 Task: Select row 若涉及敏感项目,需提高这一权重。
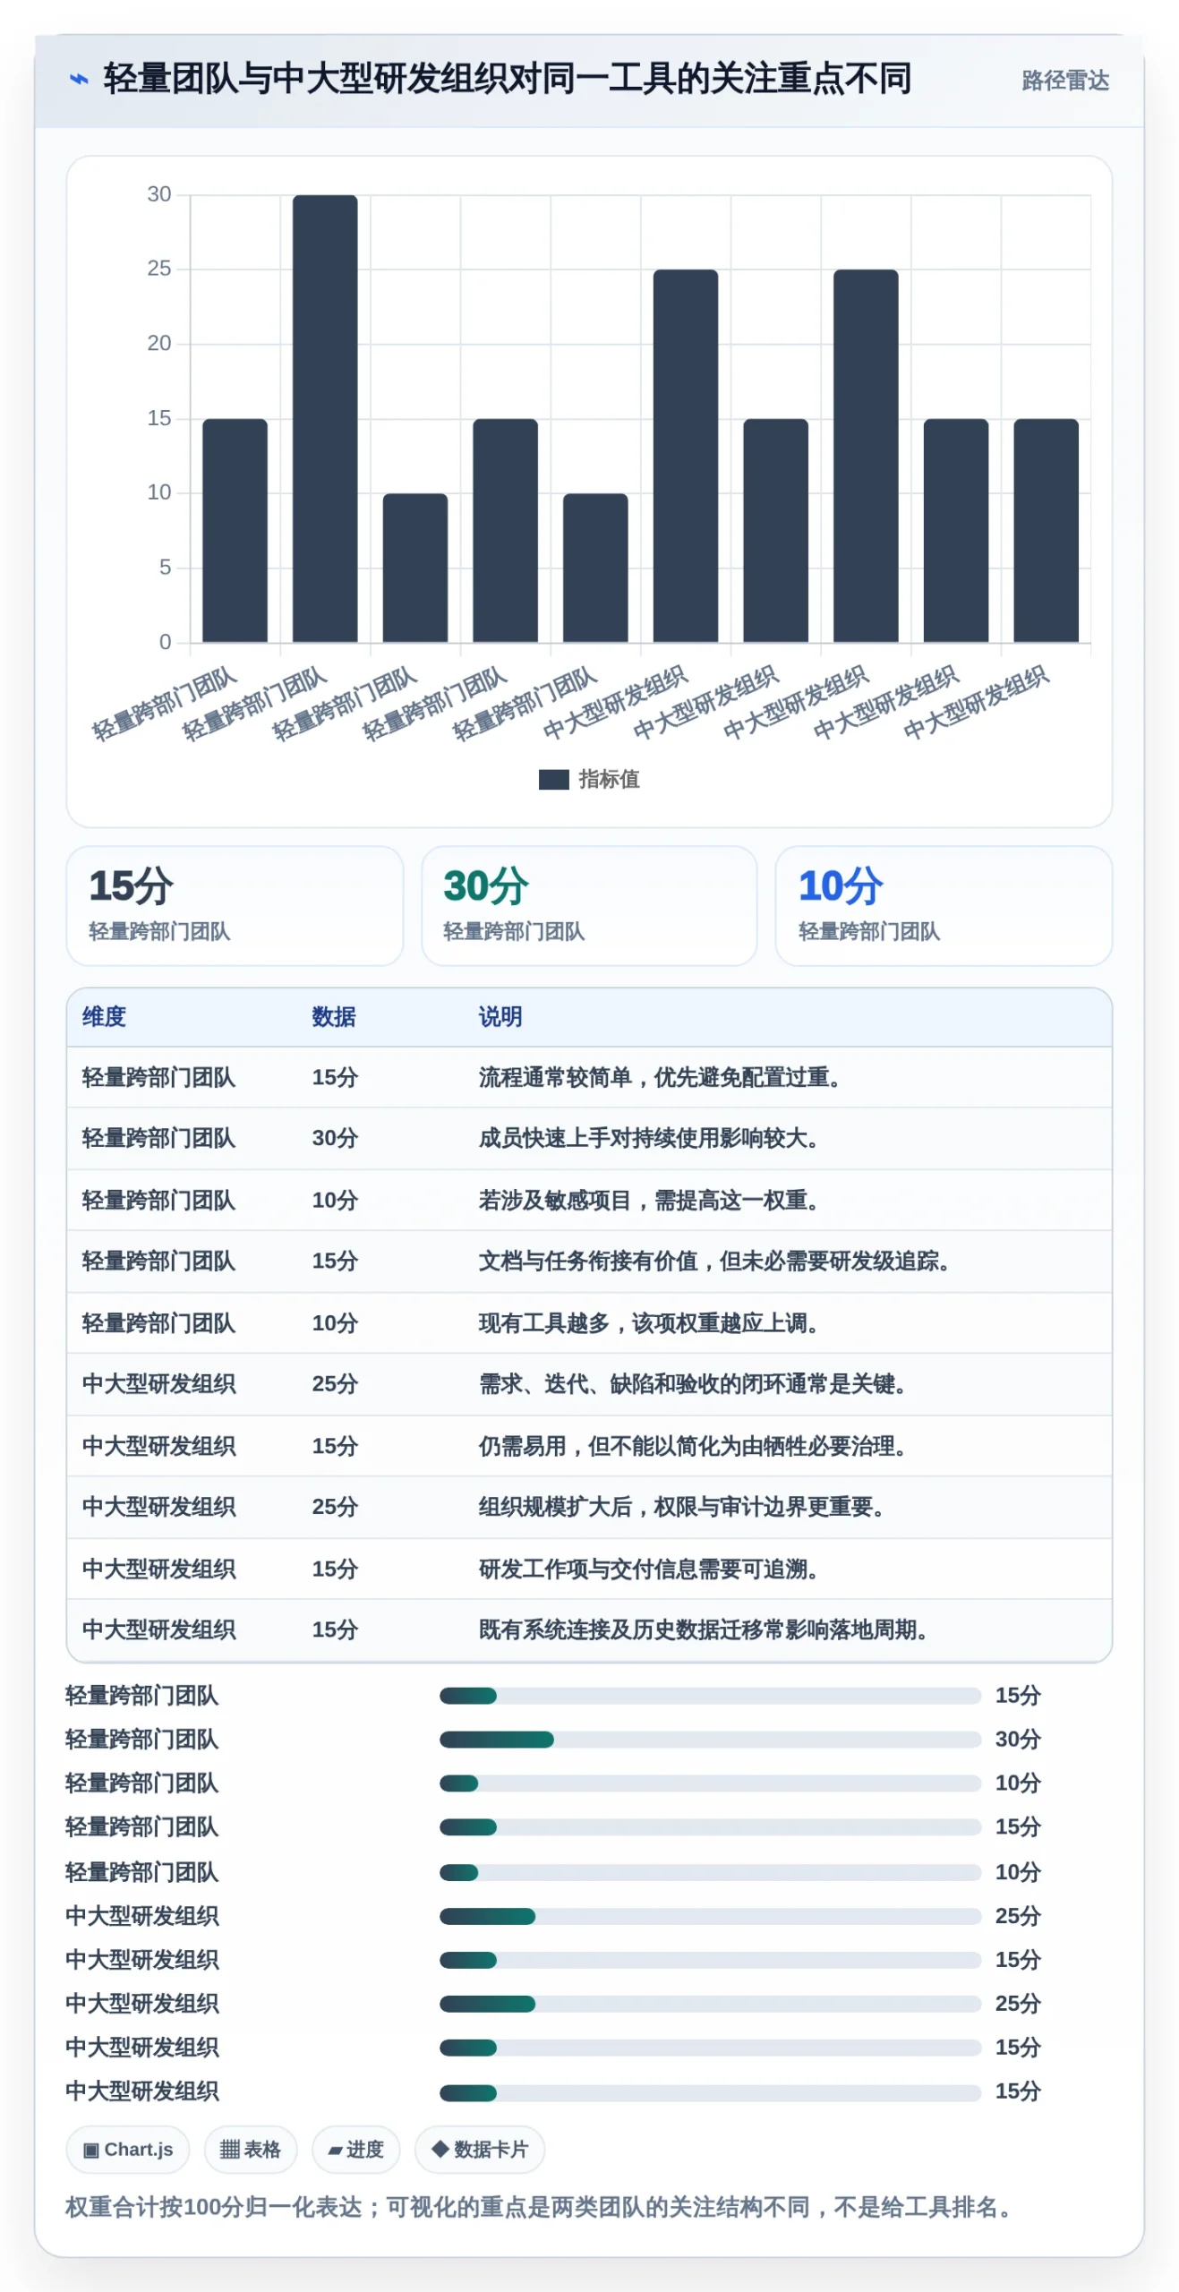589,1200
